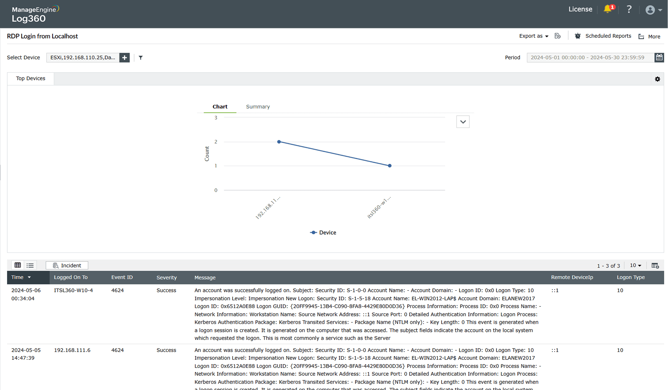Expand the Export as dropdown

coord(534,36)
